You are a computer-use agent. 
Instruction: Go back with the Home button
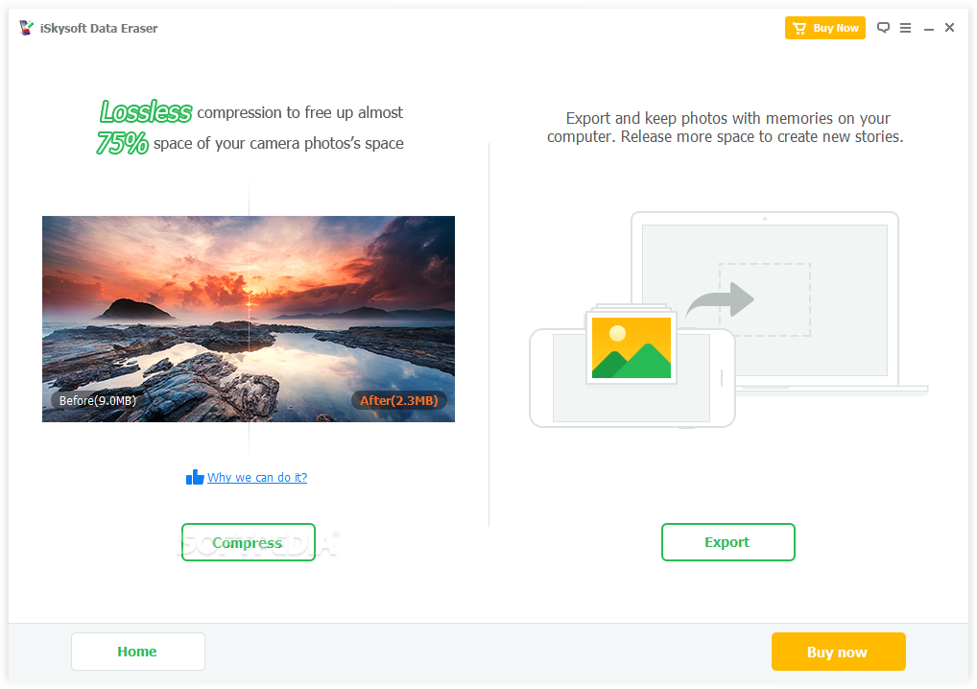pyautogui.click(x=137, y=652)
